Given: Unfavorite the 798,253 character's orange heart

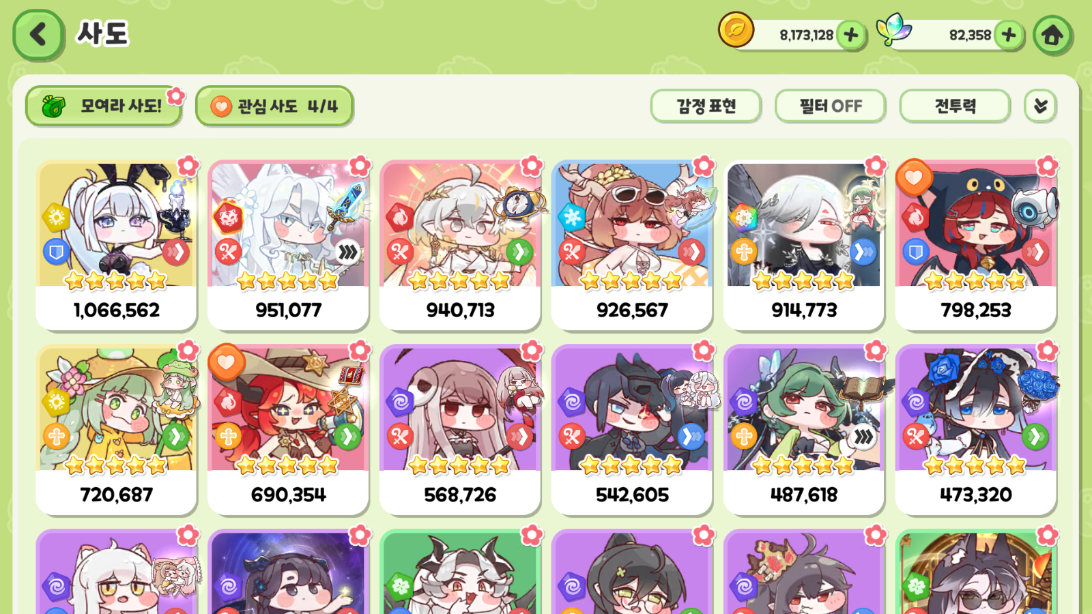Looking at the screenshot, I should [914, 177].
